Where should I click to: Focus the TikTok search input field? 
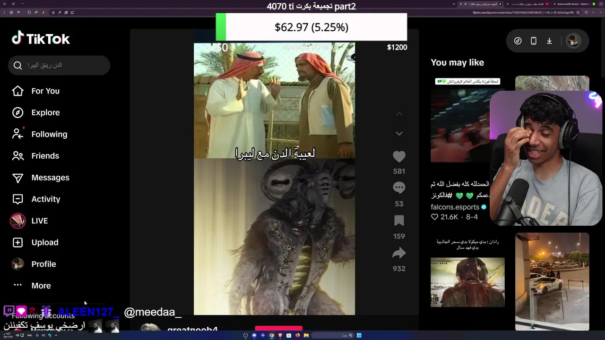tap(59, 65)
